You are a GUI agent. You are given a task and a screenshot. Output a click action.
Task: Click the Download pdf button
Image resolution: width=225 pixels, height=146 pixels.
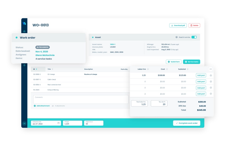click(178, 26)
